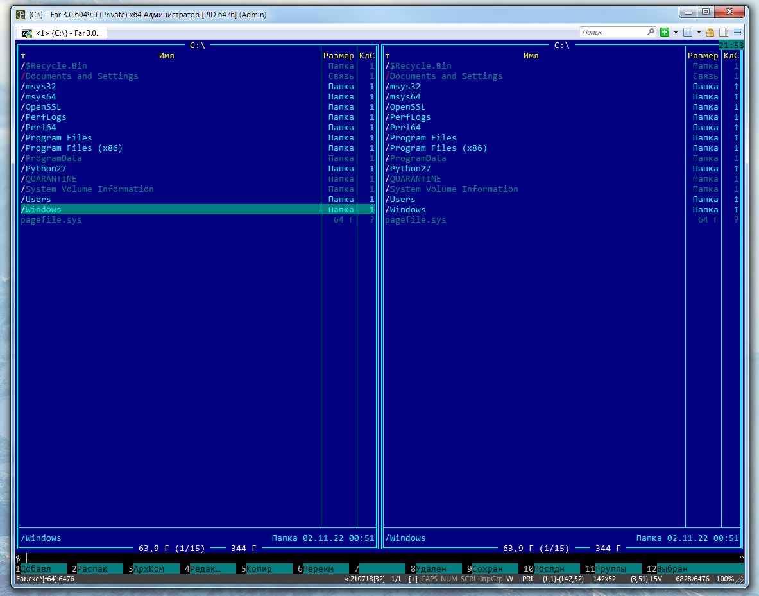This screenshot has height=596, width=759.
Task: Click the Размер column header in left panel
Action: click(338, 56)
